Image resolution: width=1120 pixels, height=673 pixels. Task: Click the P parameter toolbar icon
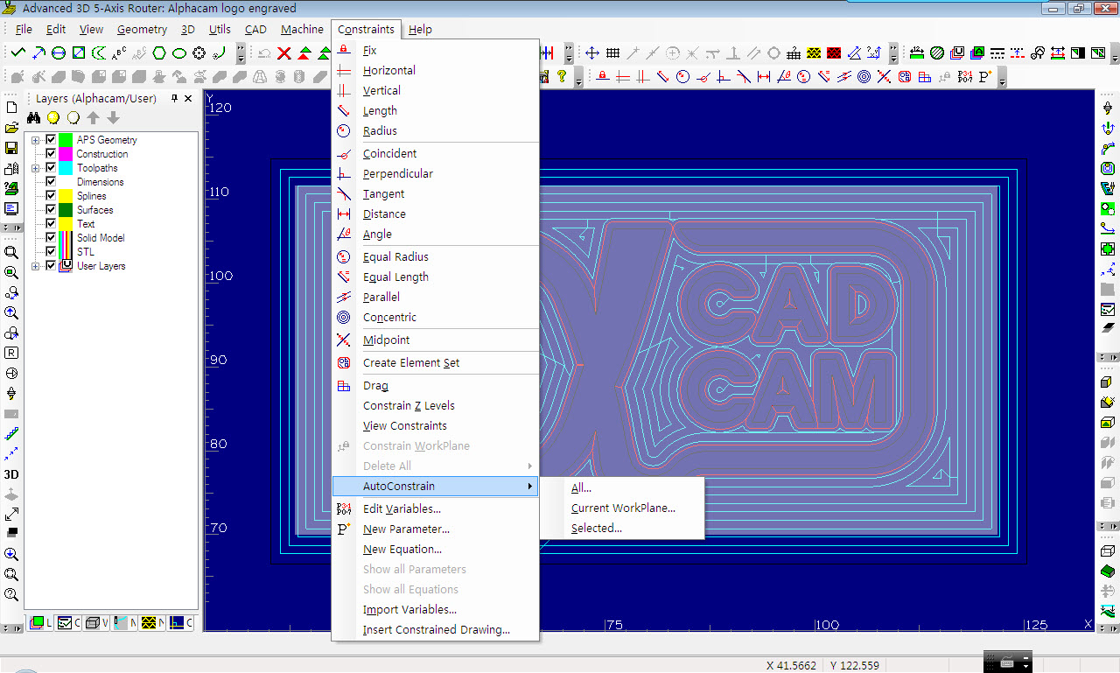(985, 77)
